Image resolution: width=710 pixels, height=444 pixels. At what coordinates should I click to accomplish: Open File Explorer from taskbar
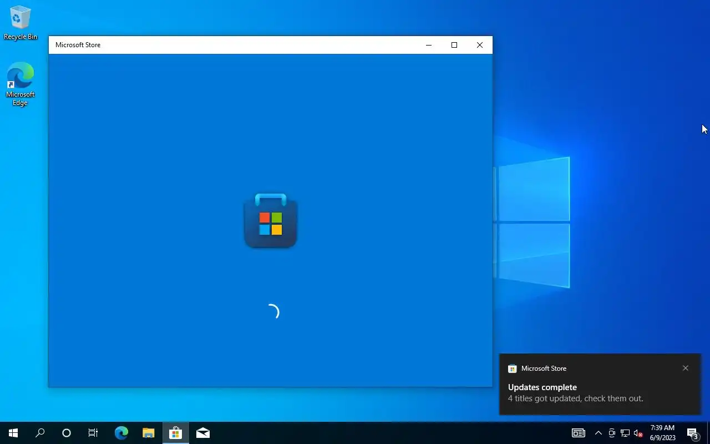(x=148, y=433)
